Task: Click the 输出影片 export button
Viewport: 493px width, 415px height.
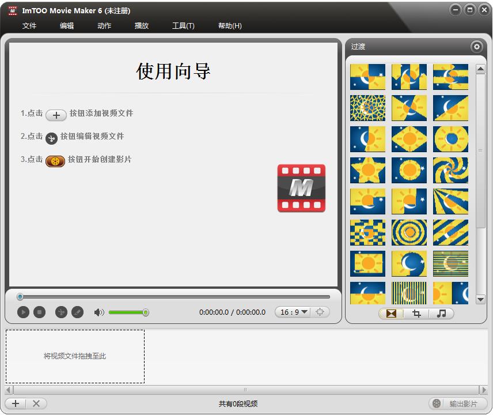Action: tap(458, 403)
